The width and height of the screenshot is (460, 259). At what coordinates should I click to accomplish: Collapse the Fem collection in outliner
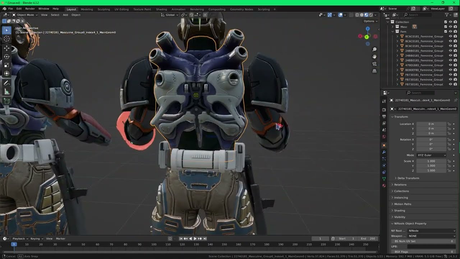point(393,31)
